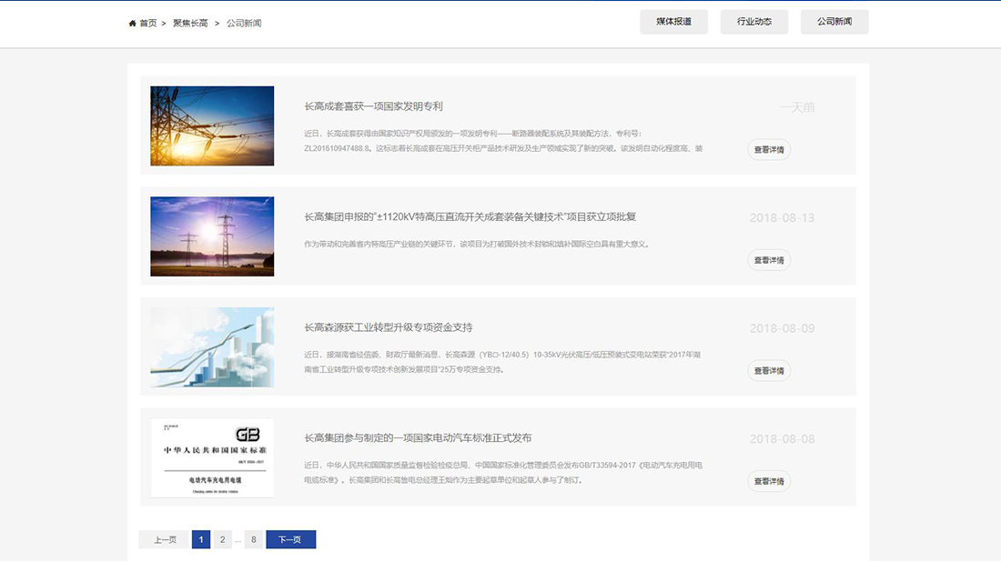The width and height of the screenshot is (1001, 562).
Task: Advance to the next page via 下一页
Action: tap(290, 538)
